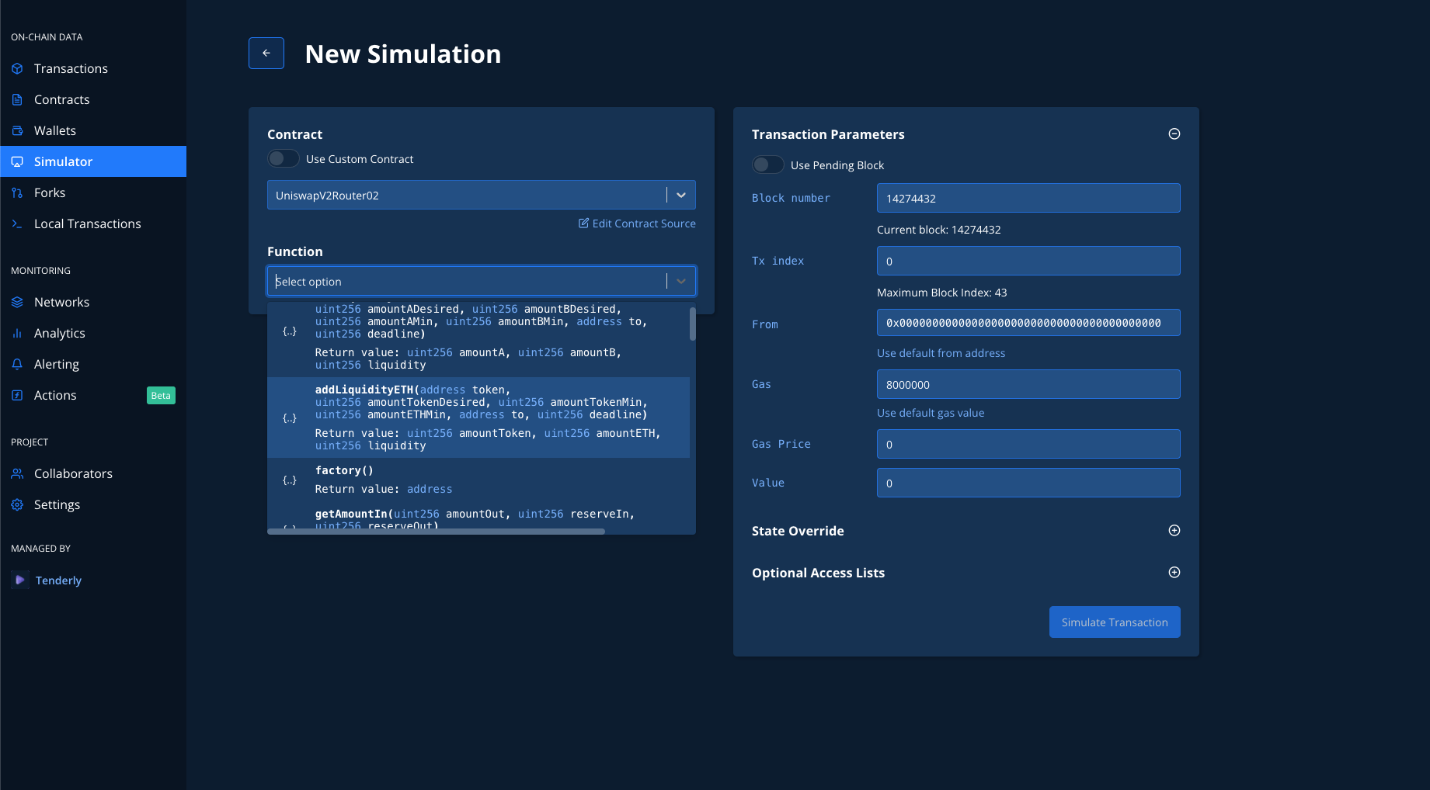Select Forks in the sidebar
Screen dimensions: 1430x790
[x=93, y=192]
